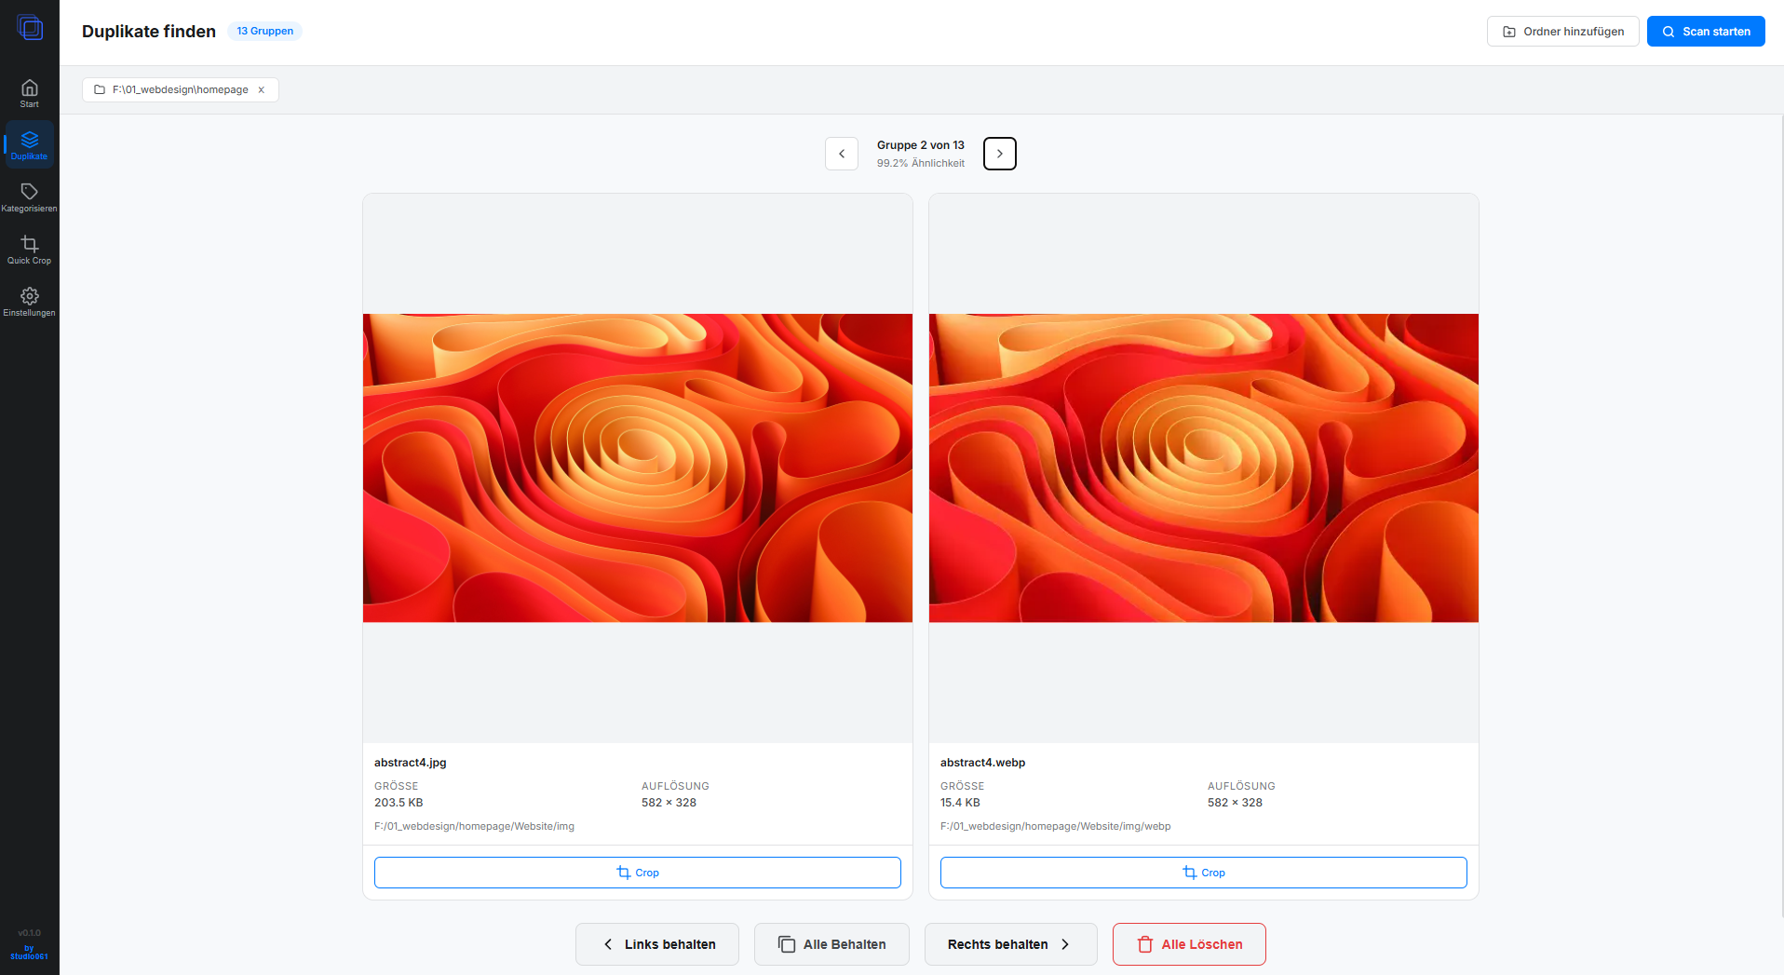Click the abstract4.webp image preview
The height and width of the screenshot is (975, 1784).
point(1203,467)
